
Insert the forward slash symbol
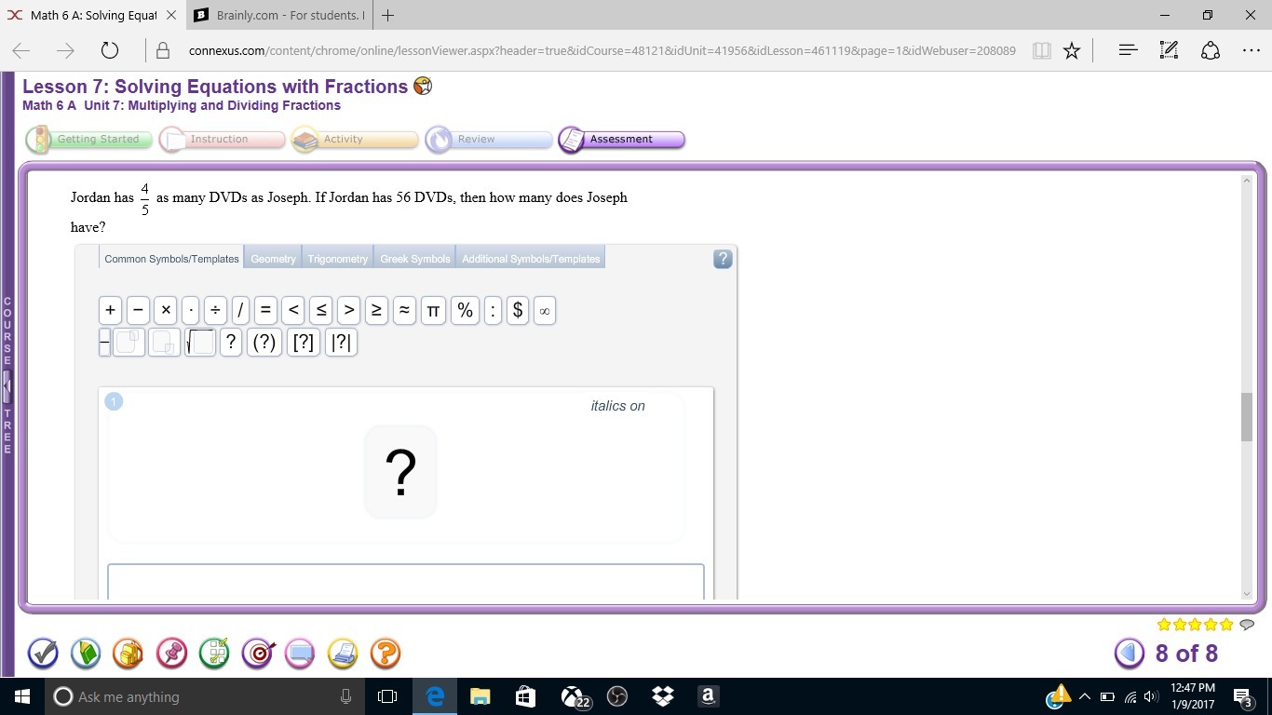(240, 310)
